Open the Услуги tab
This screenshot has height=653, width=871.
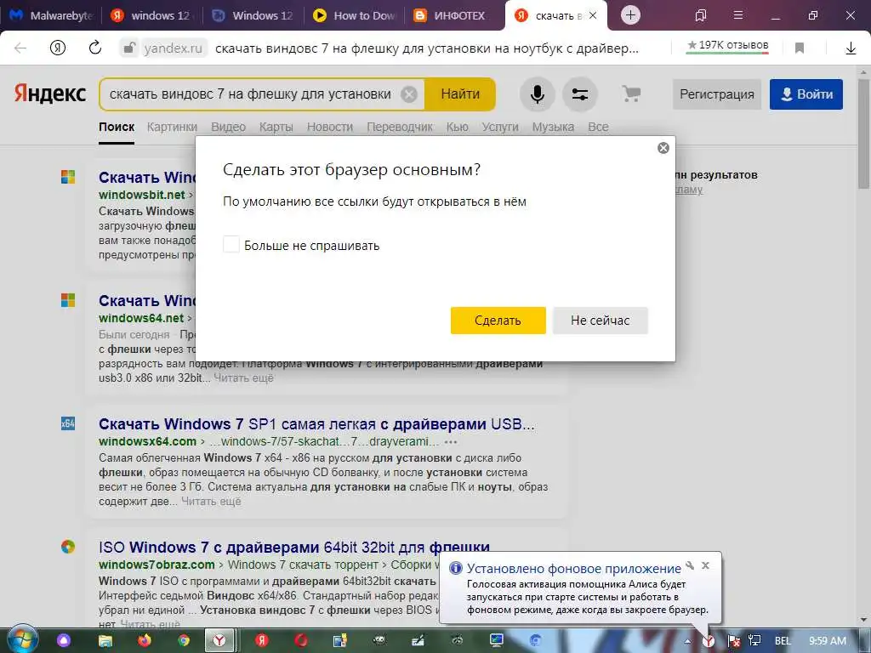(x=500, y=127)
